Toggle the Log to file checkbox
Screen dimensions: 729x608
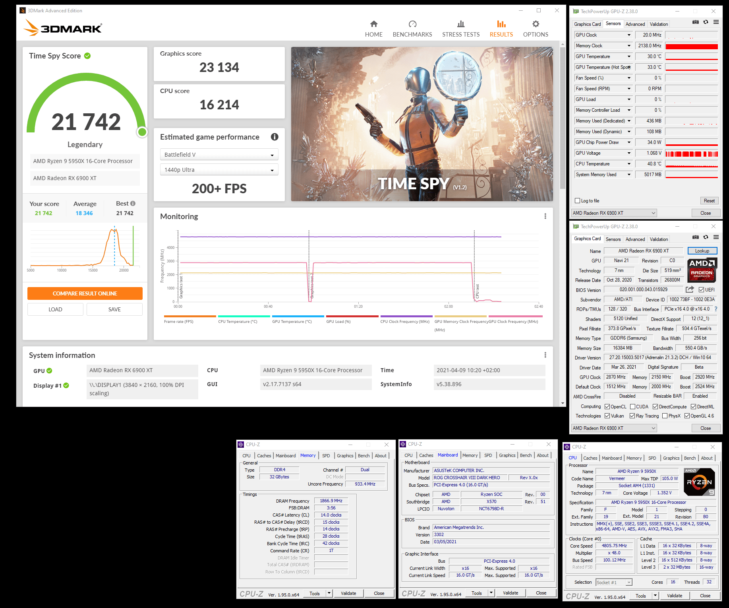click(578, 201)
